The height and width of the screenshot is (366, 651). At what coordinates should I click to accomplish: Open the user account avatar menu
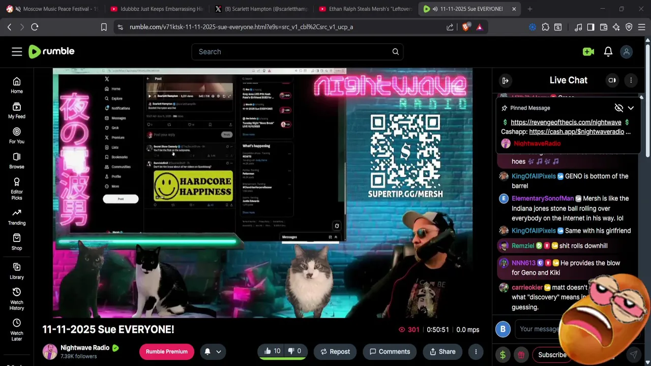coord(627,51)
